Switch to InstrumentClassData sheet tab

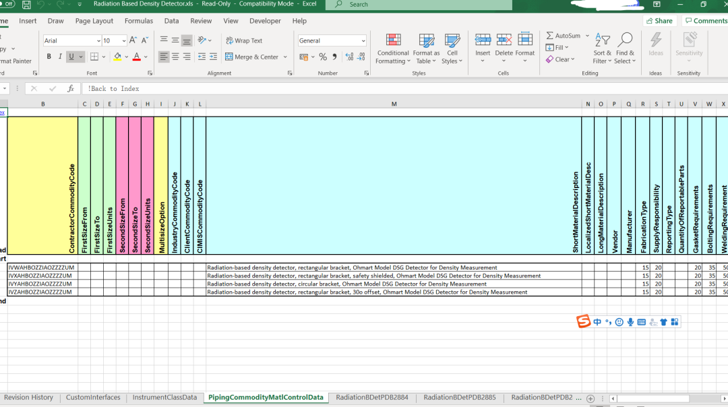164,398
